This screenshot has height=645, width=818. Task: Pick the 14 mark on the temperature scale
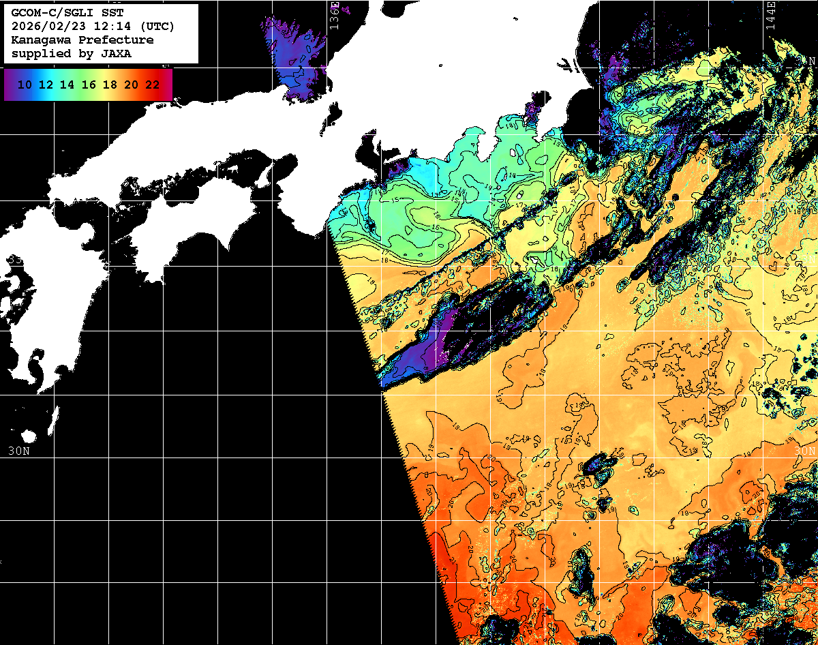click(67, 85)
